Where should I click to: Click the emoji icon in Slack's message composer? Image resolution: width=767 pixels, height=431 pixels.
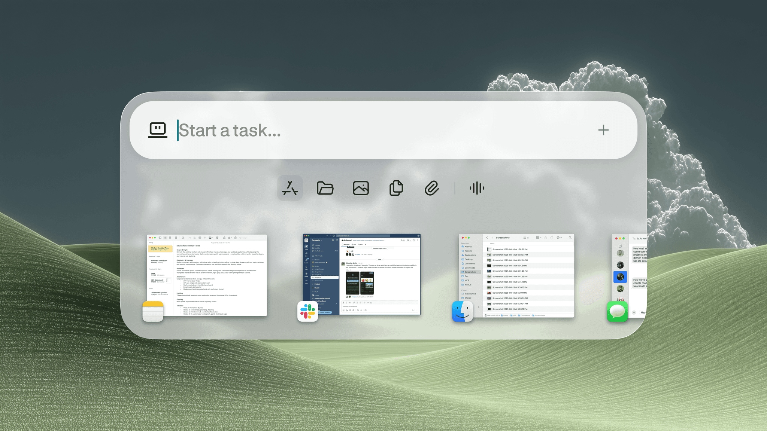pos(350,310)
